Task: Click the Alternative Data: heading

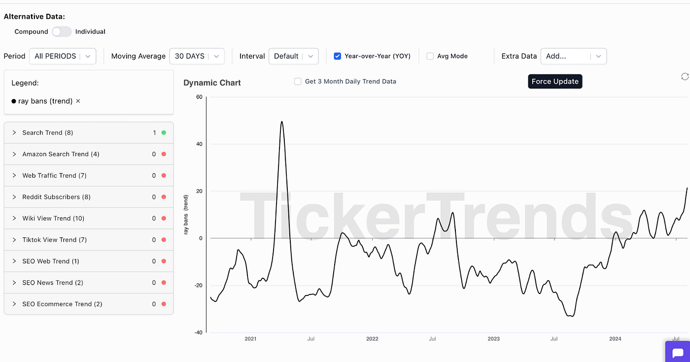Action: (x=34, y=16)
